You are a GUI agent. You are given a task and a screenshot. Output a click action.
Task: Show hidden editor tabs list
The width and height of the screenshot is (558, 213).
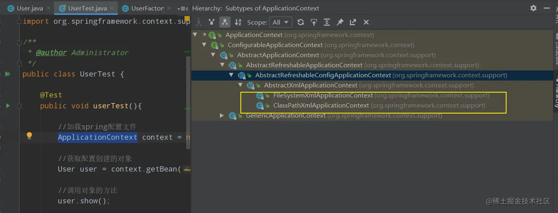tap(183, 8)
